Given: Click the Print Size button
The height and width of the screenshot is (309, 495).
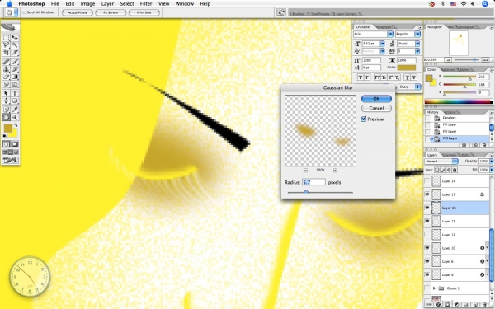Looking at the screenshot, I should pyautogui.click(x=144, y=12).
